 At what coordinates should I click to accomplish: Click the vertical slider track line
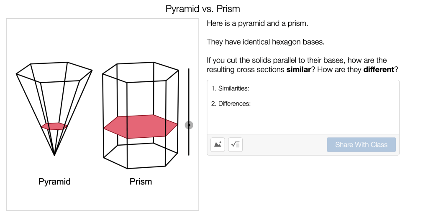189,92
